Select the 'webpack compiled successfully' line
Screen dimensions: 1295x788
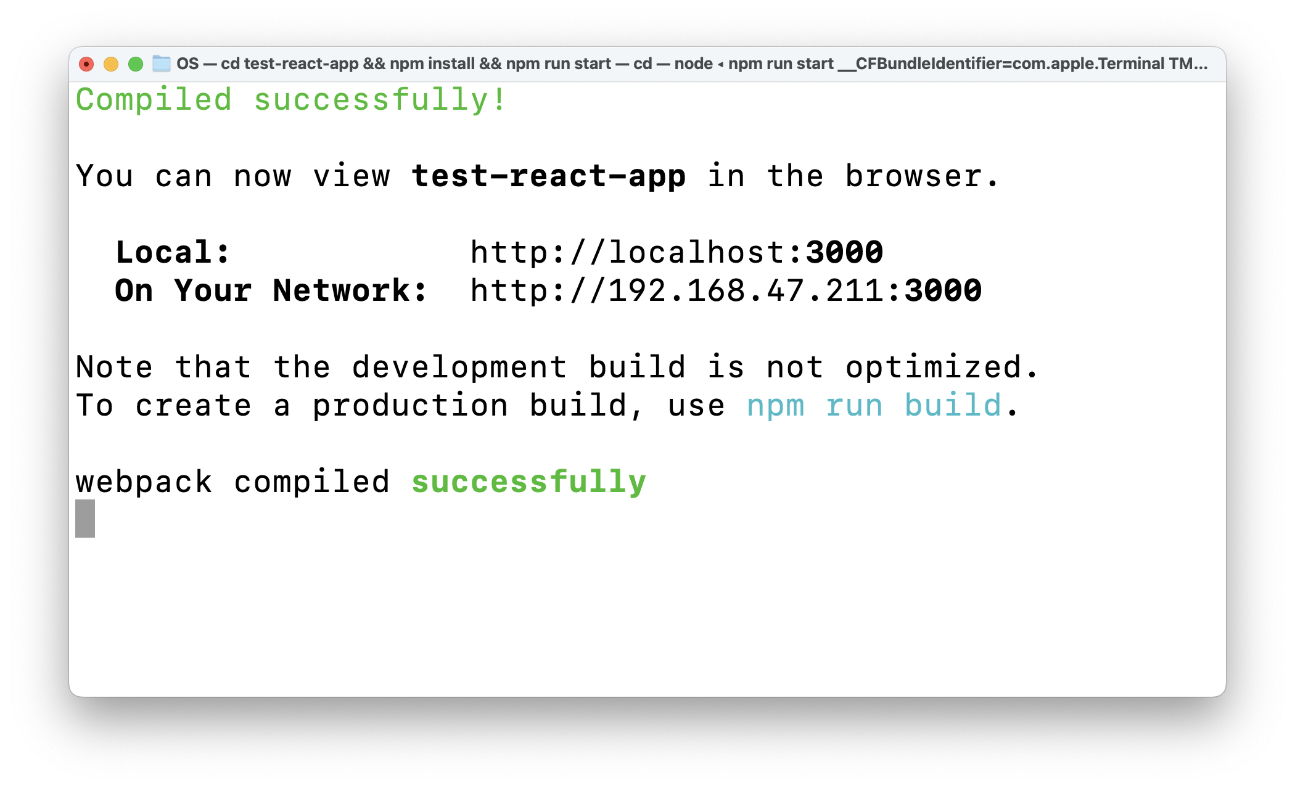pos(361,481)
